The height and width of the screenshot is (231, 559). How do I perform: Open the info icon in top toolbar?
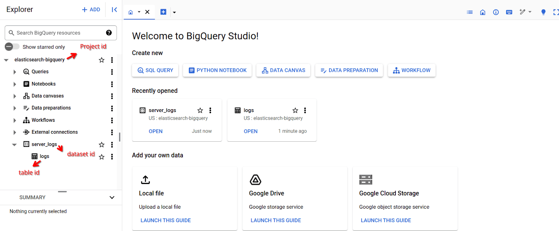(x=496, y=12)
